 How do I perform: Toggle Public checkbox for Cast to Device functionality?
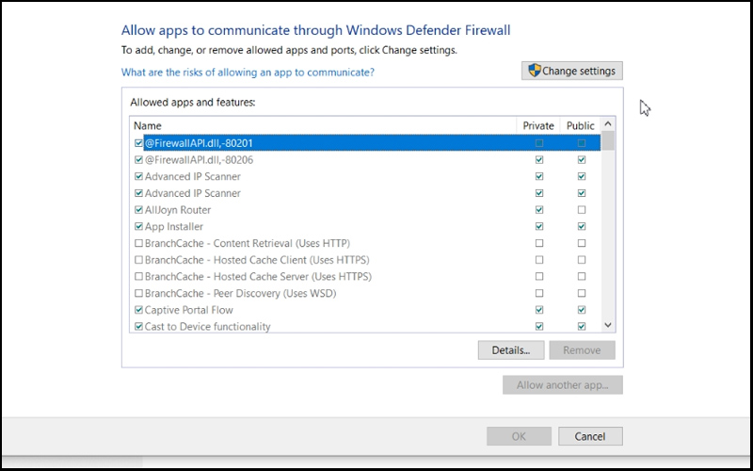coord(582,326)
